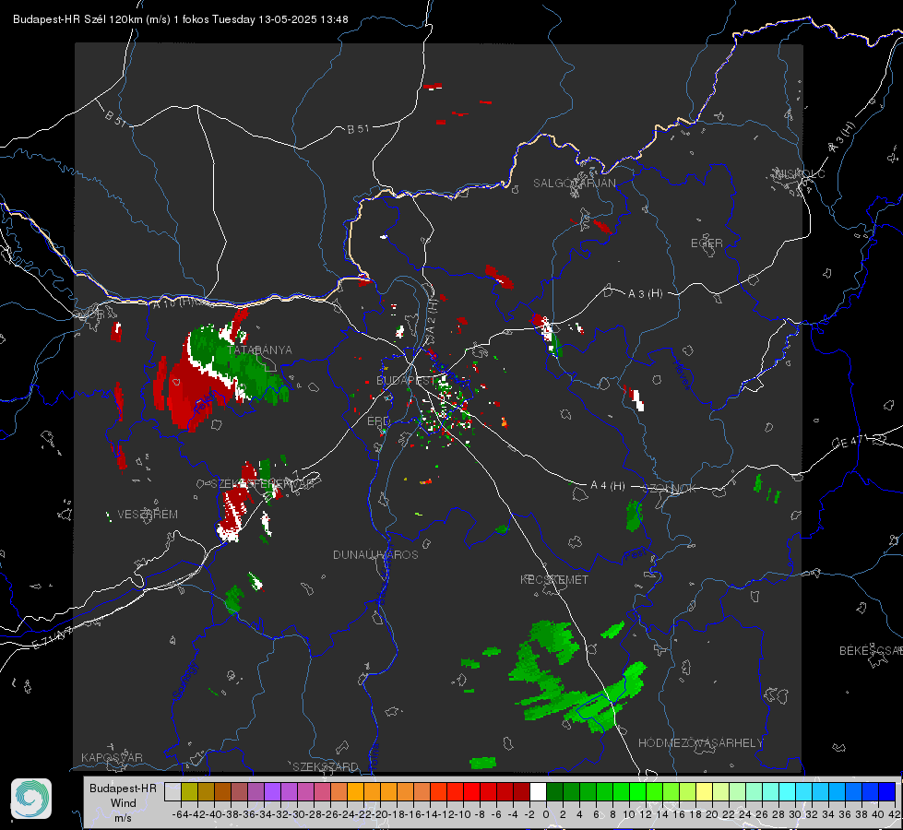Select the olive-yellow -64 legend swatch
Image resolution: width=903 pixels, height=830 pixels.
click(189, 791)
